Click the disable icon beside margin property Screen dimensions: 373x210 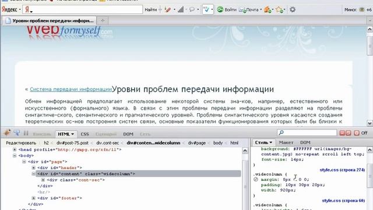pos(256,179)
